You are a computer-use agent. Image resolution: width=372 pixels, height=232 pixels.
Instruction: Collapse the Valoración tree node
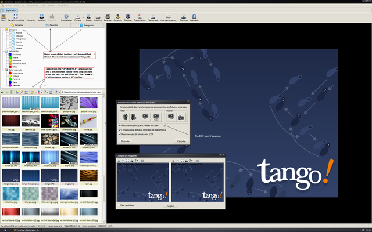point(3,52)
